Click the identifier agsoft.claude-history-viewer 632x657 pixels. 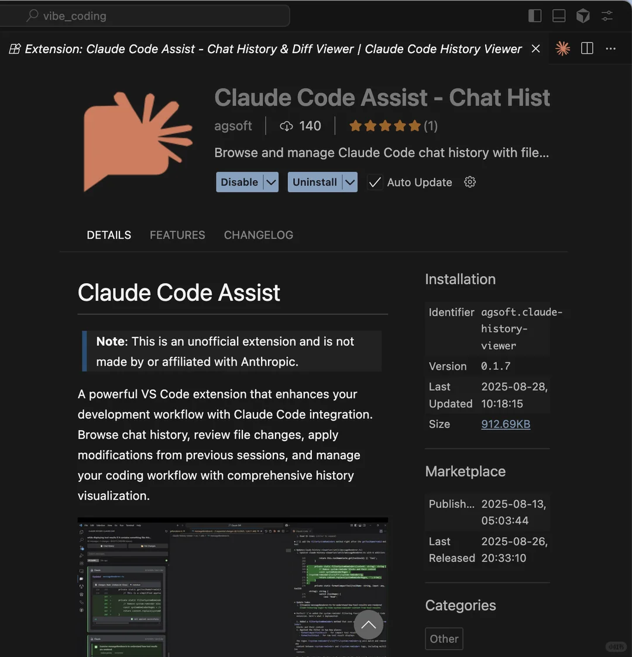(x=522, y=329)
